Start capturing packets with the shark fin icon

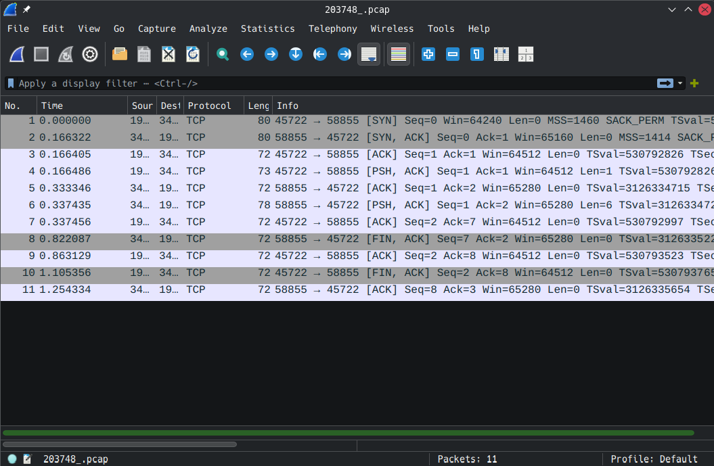[x=17, y=54]
